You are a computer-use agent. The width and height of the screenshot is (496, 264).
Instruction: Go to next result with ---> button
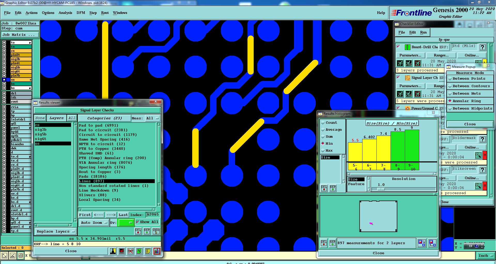[x=111, y=215]
